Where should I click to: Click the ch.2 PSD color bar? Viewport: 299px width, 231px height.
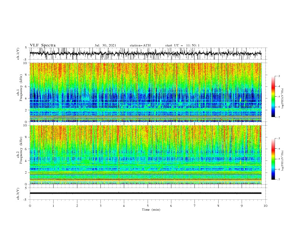pyautogui.click(x=273, y=159)
